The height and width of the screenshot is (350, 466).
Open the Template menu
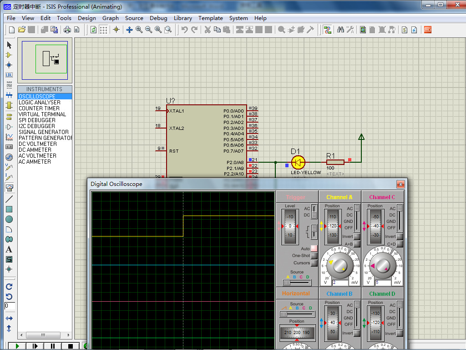coord(211,18)
